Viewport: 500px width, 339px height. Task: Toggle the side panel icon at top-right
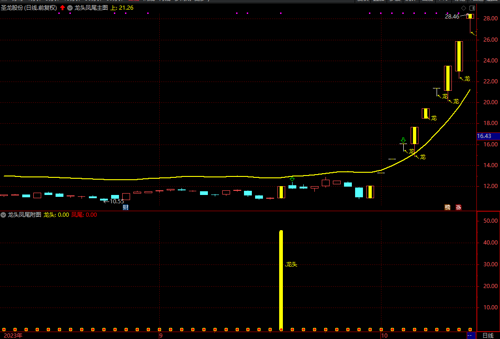click(472, 8)
